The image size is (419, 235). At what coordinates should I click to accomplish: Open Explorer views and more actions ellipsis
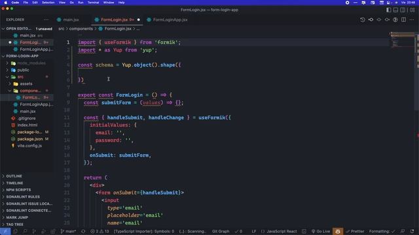(46, 20)
